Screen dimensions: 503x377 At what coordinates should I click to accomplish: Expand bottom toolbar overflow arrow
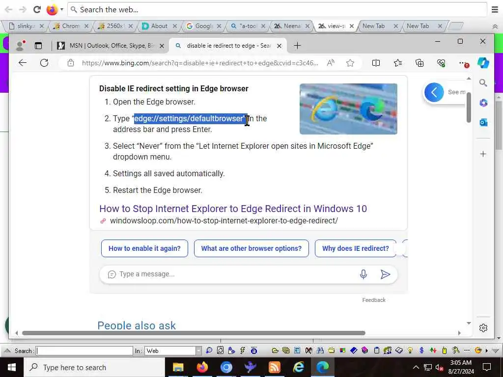(x=487, y=350)
